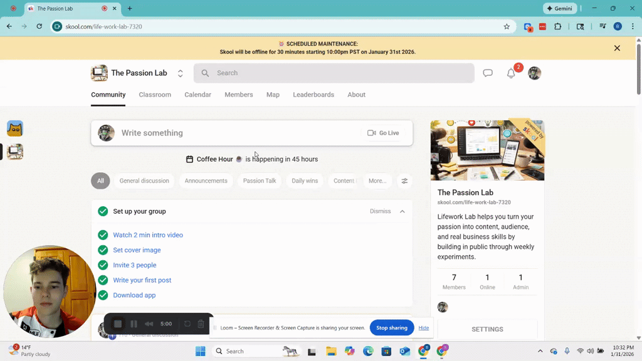Click Stop sharing button

pyautogui.click(x=392, y=328)
